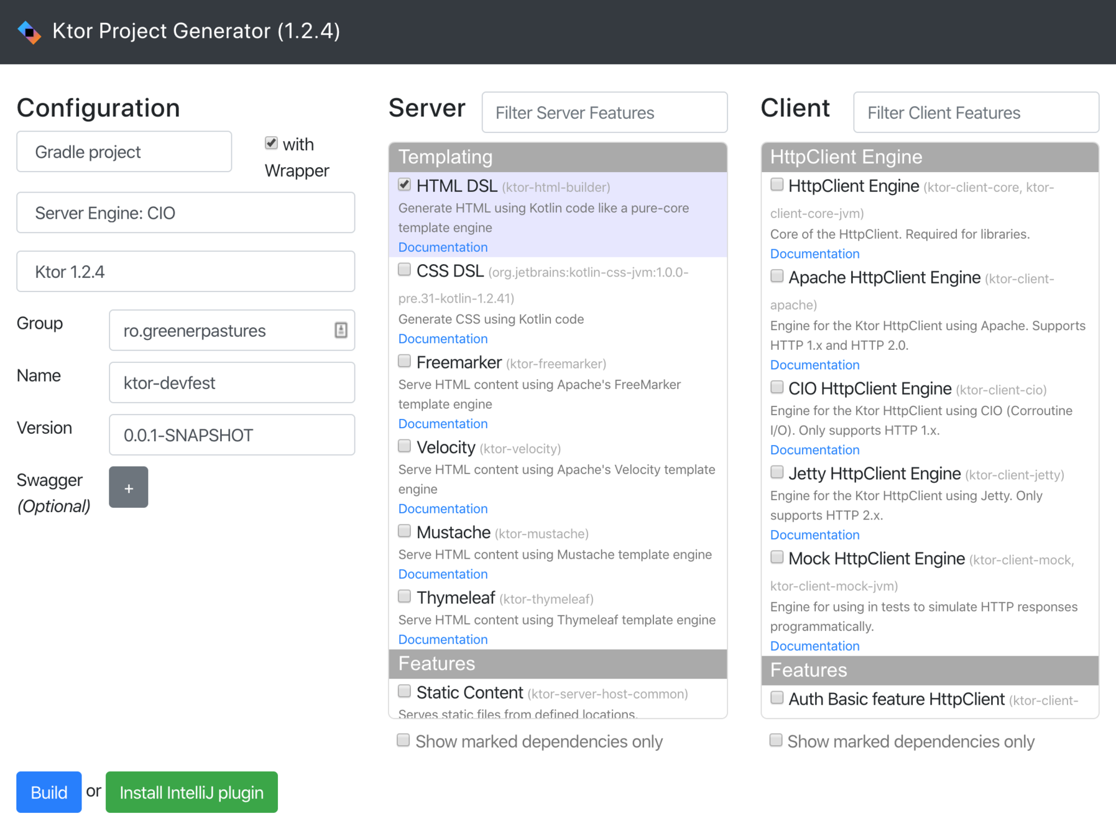1116x839 pixels.
Task: Uncheck the HTML DSL feature
Action: 405,185
